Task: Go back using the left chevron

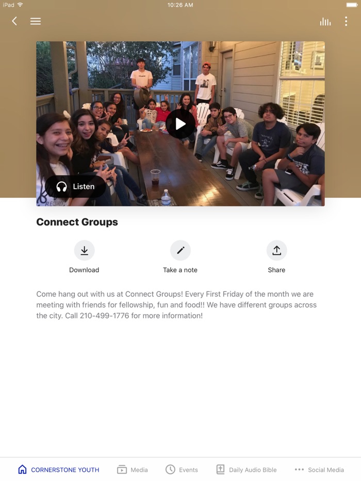Action: tap(14, 21)
